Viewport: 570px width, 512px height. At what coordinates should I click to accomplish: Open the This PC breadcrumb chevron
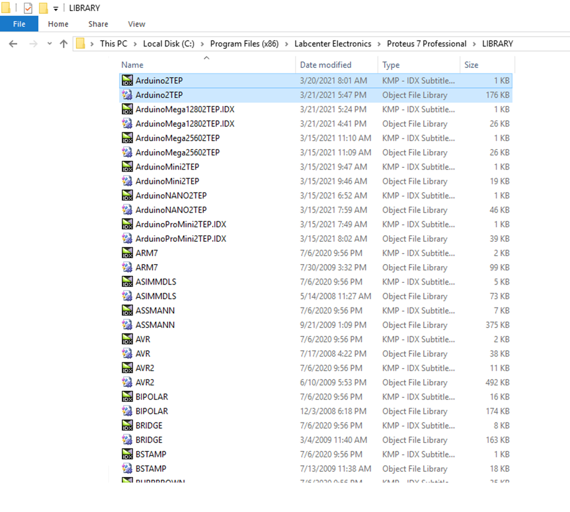point(135,43)
